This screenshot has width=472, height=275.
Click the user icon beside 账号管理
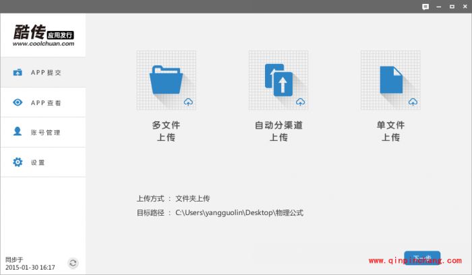tap(18, 132)
